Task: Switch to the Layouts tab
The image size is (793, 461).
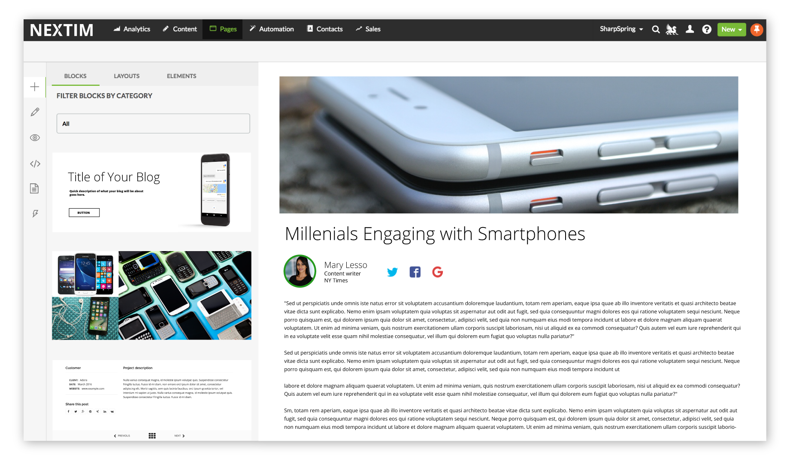Action: point(127,76)
